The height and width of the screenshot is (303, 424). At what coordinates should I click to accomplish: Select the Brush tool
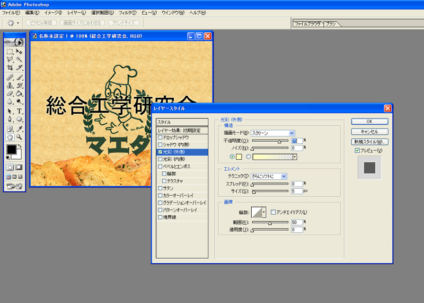(19, 77)
